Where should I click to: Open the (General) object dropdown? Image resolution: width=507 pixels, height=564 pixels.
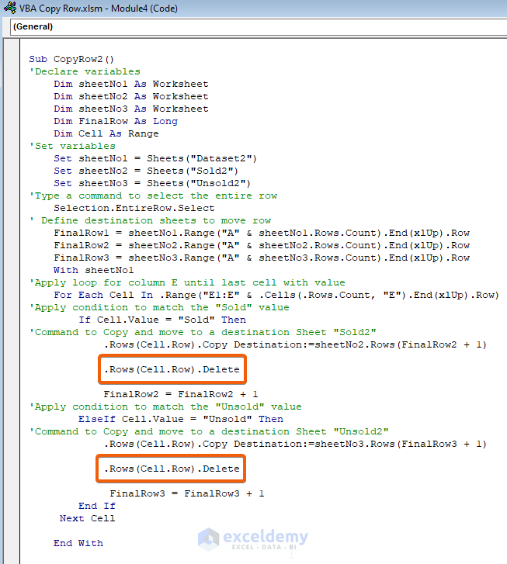[x=259, y=26]
